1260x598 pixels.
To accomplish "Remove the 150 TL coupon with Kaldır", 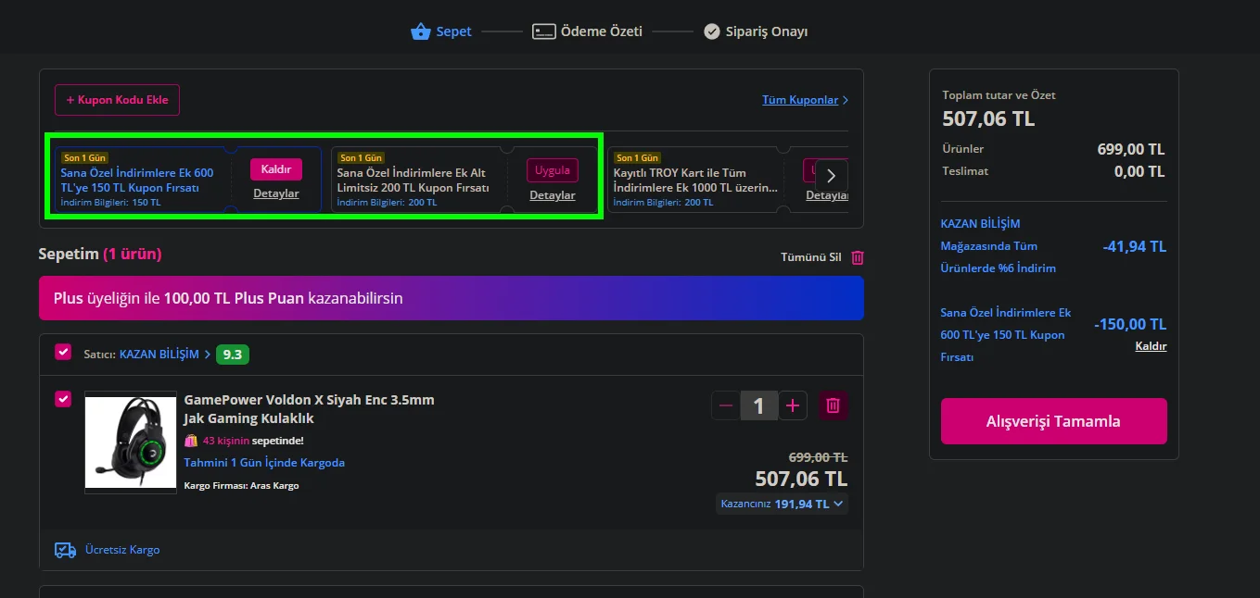I will click(276, 169).
